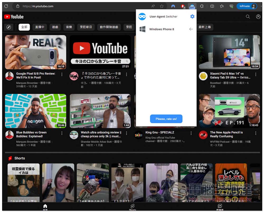Select the 烹飪節目 filter chip
This screenshot has width=264, height=213.
point(86,27)
